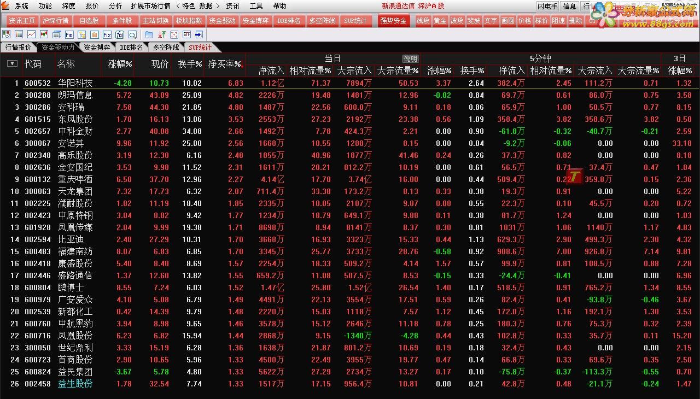
Task: Click the orange document toolbar icon
Action: [94, 34]
